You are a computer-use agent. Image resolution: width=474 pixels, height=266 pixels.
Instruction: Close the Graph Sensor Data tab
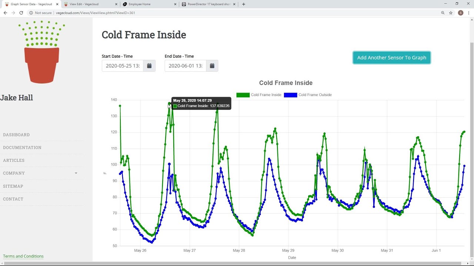pyautogui.click(x=57, y=4)
